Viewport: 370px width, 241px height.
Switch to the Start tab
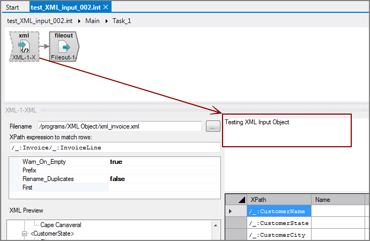(x=12, y=7)
